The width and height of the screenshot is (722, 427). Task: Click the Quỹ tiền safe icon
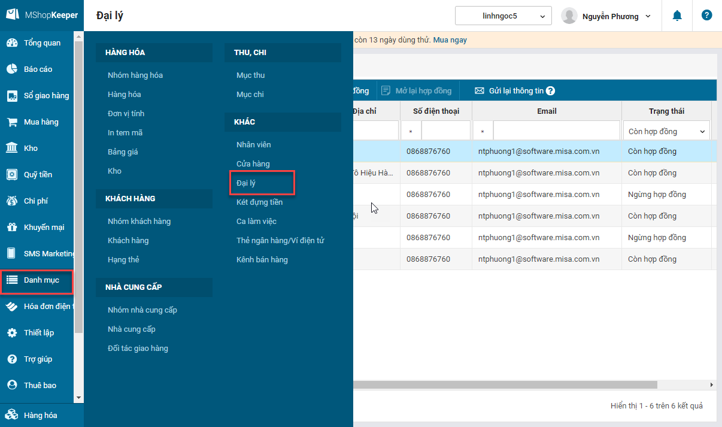coord(11,175)
